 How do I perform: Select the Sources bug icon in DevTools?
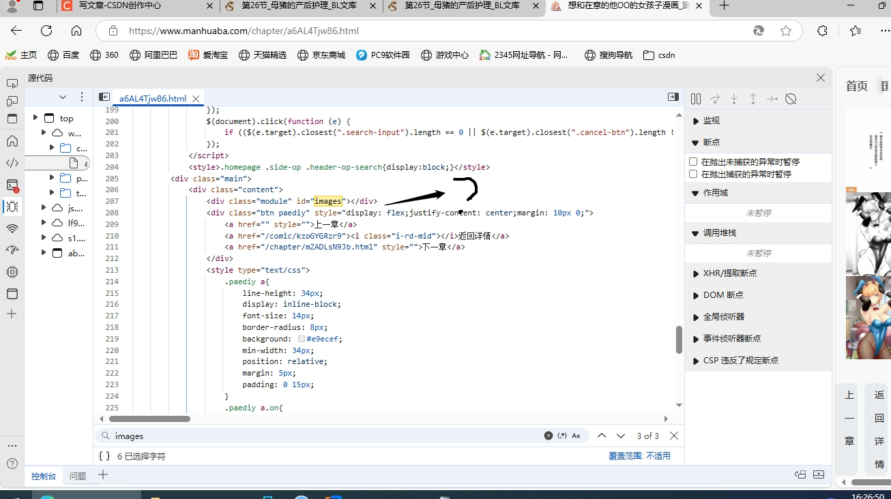(x=12, y=207)
